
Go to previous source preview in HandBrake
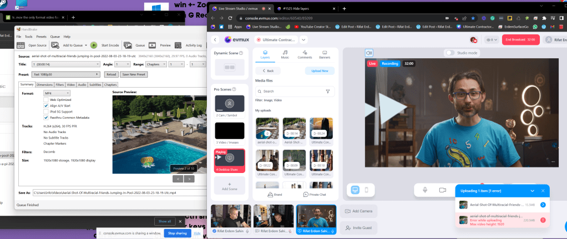click(x=178, y=179)
